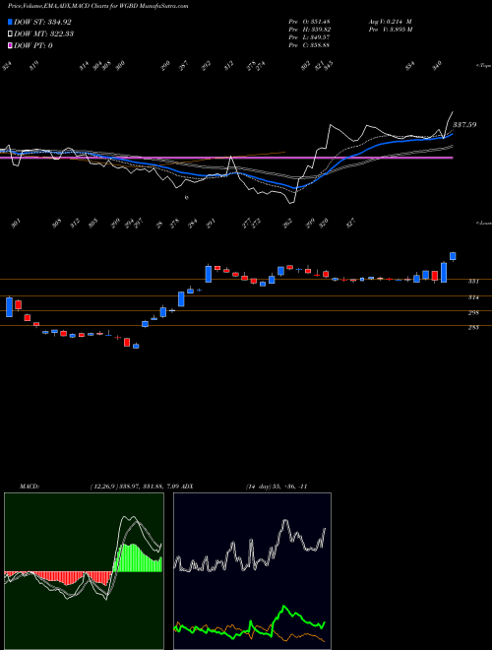This screenshot has width=492, height=650.
Task: Select the 'DOW PT: 0' legend text
Action: point(33,45)
